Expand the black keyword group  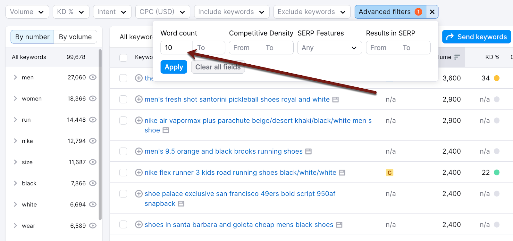pos(15,183)
